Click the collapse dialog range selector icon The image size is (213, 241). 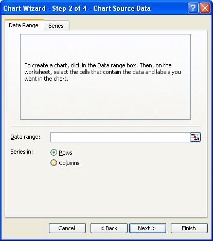195,137
